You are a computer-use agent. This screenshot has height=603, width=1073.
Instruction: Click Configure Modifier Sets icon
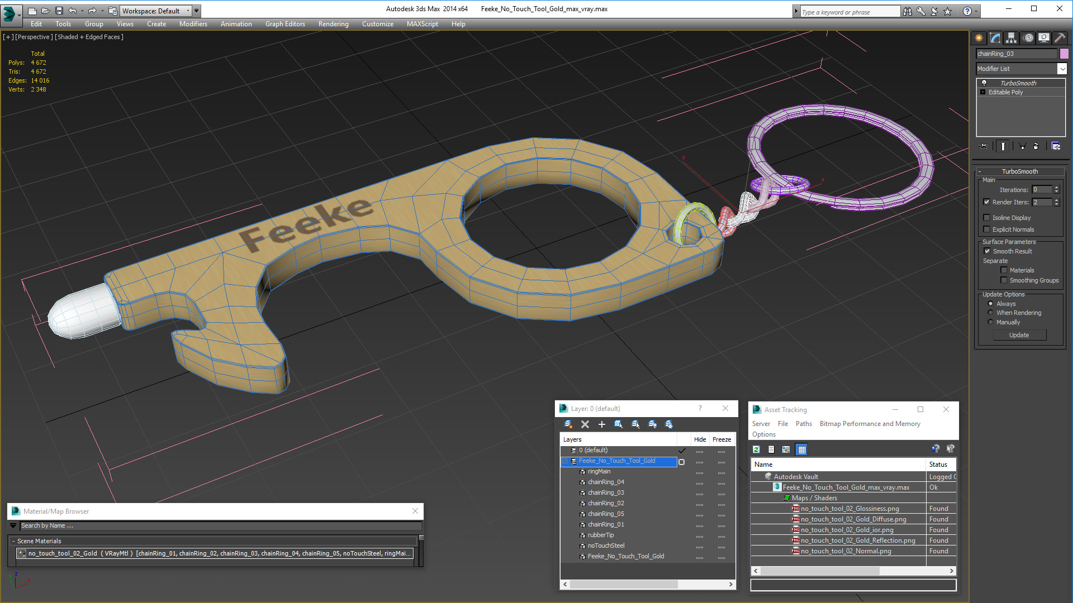pos(1056,146)
